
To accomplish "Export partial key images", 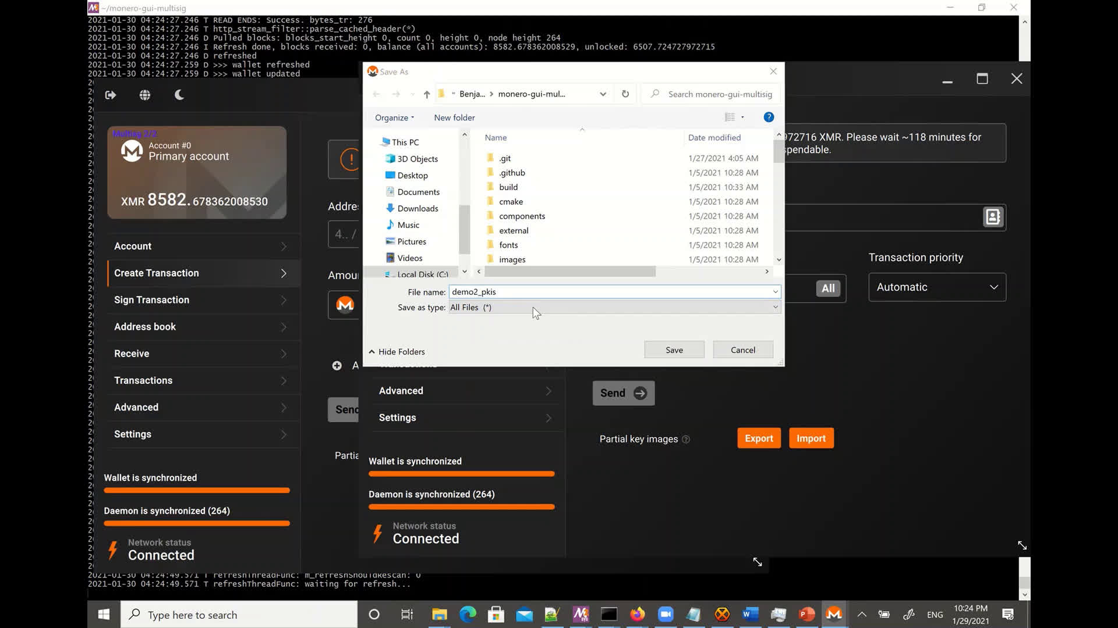I will (758, 438).
